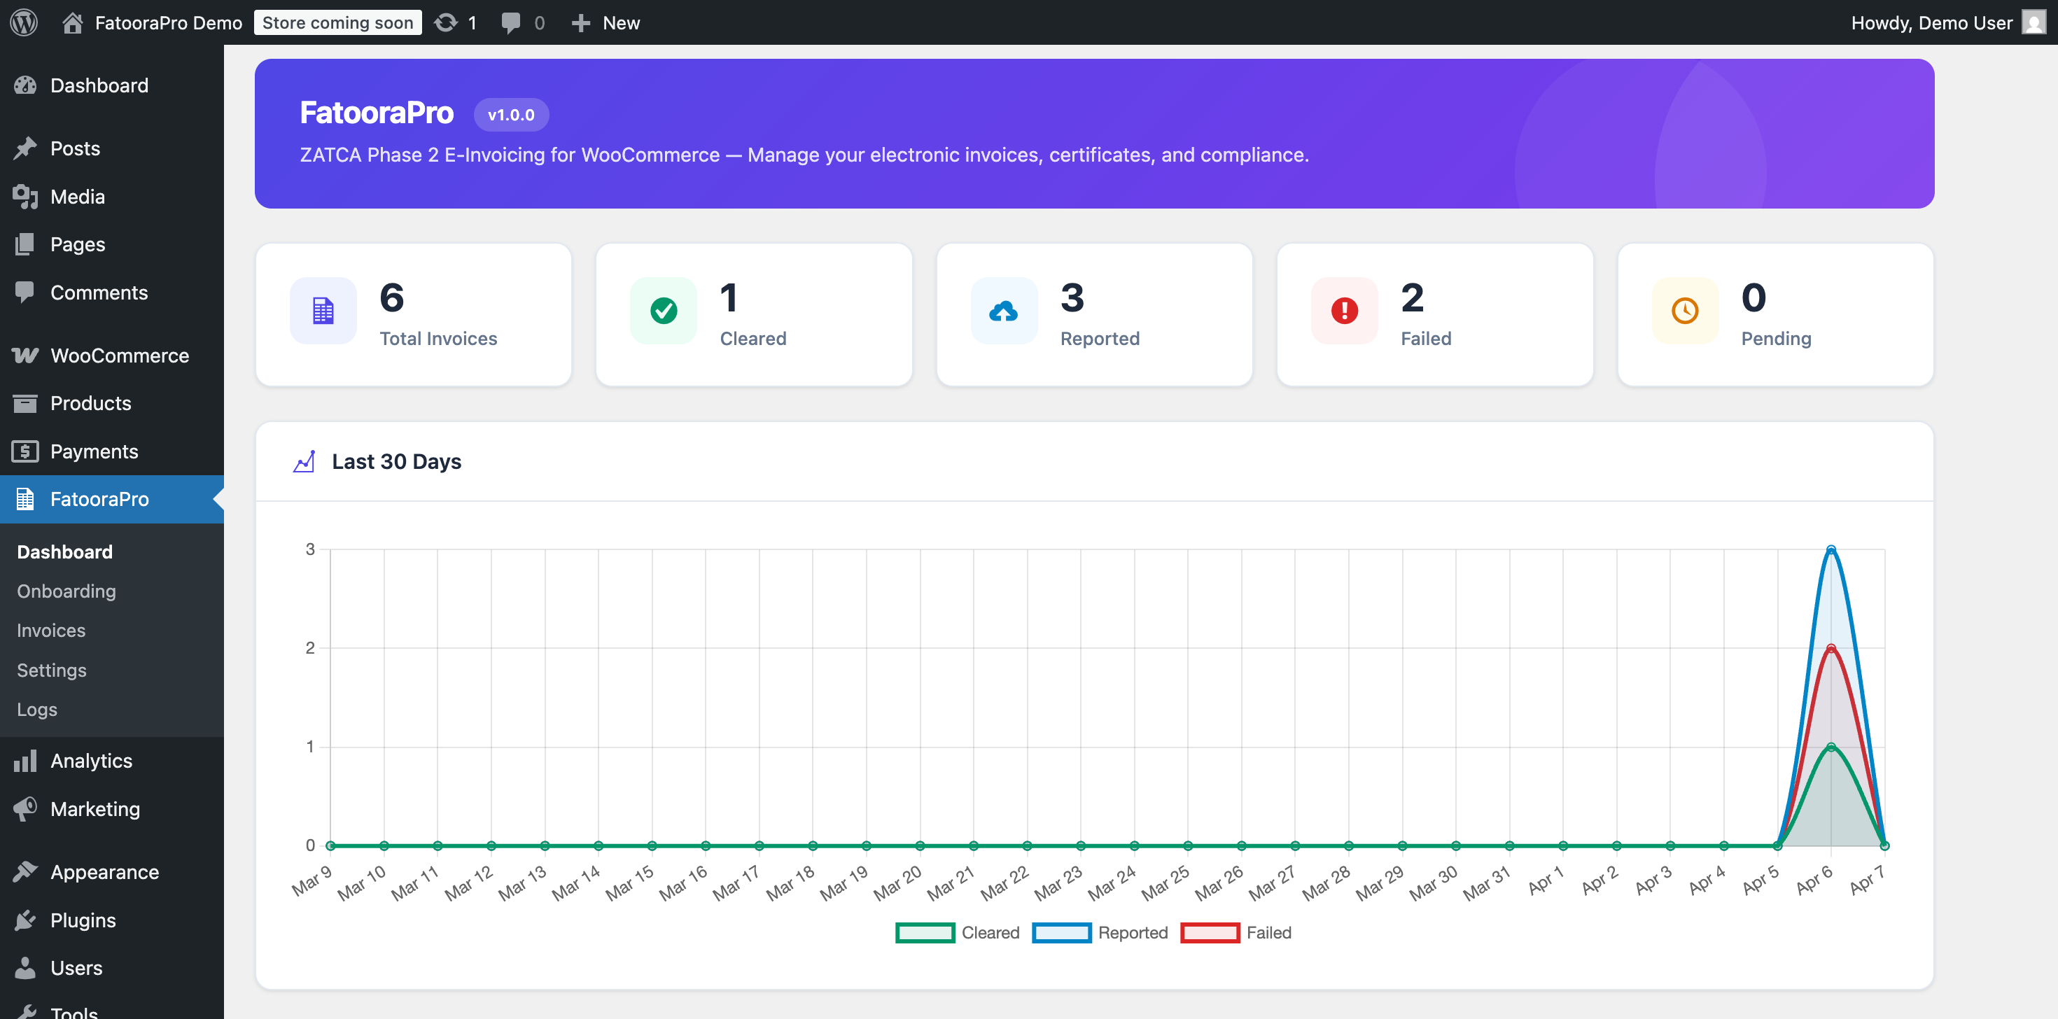Select the FatooraPro Dashboard submenu item
The height and width of the screenshot is (1019, 2058).
click(x=64, y=551)
